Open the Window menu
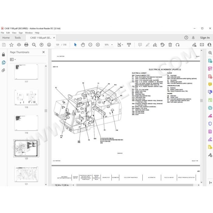The height and width of the screenshot is (213, 213). pyautogui.click(x=29, y=33)
